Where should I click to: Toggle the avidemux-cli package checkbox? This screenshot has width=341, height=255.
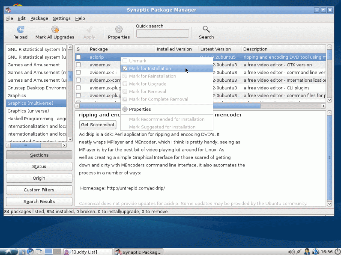pyautogui.click(x=78, y=72)
